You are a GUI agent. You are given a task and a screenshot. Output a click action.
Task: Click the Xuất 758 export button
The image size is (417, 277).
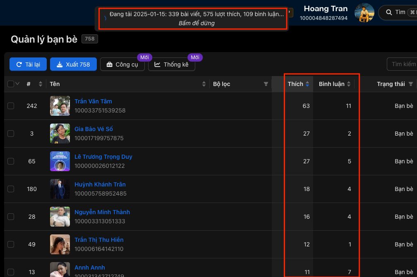[x=73, y=64]
